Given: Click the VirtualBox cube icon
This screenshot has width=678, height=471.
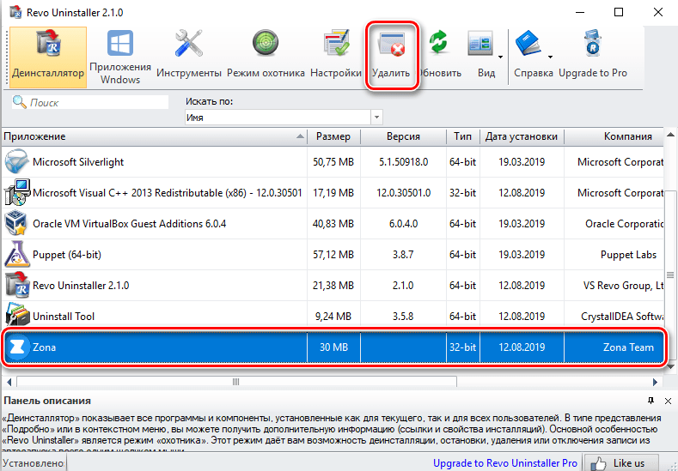Looking at the screenshot, I should (x=16, y=223).
